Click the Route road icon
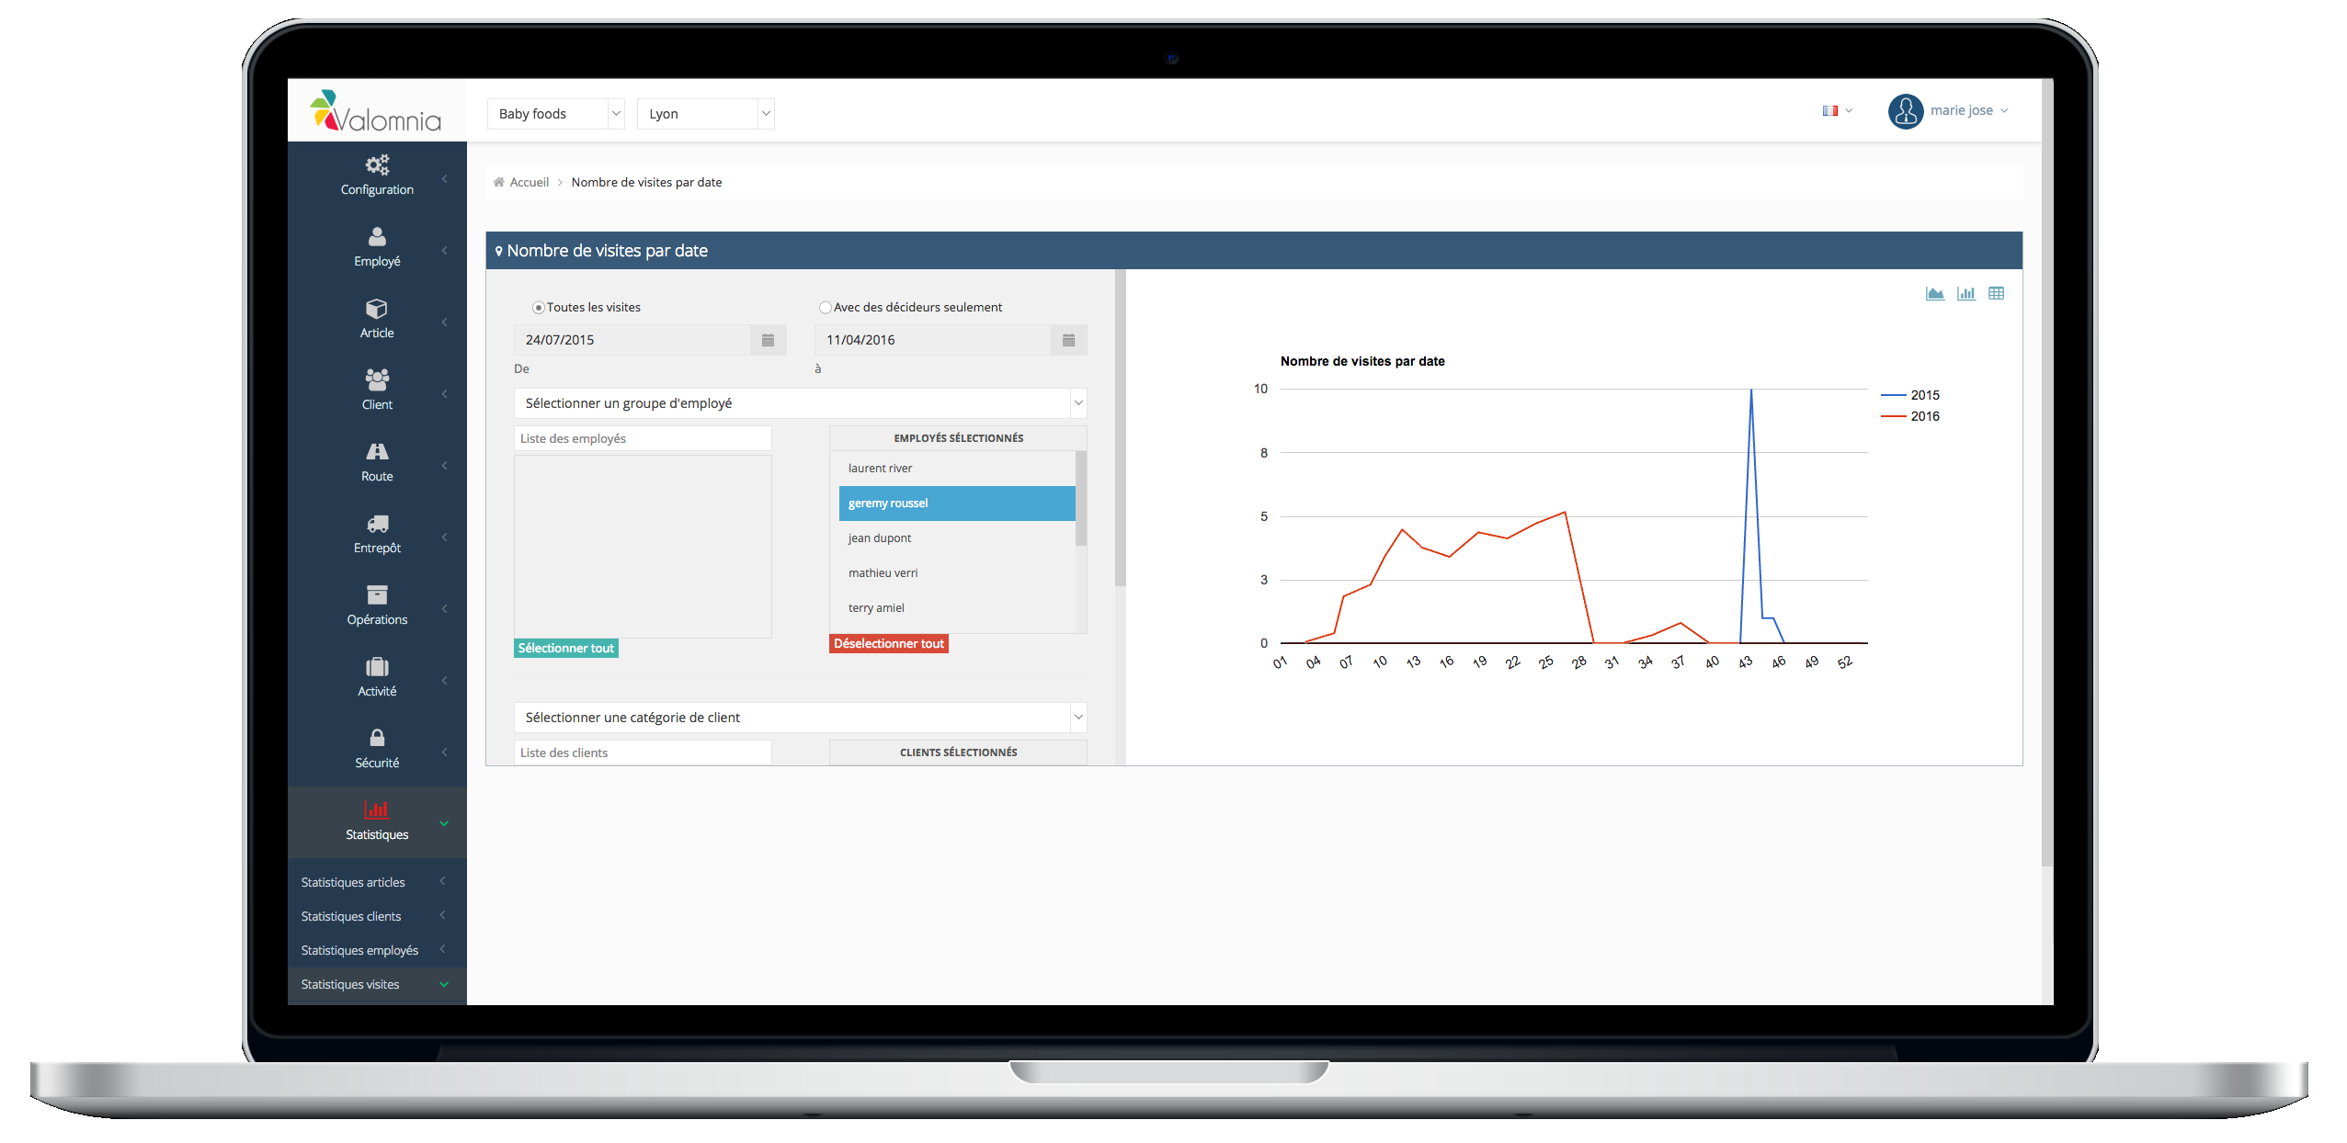The image size is (2347, 1143). 377,451
